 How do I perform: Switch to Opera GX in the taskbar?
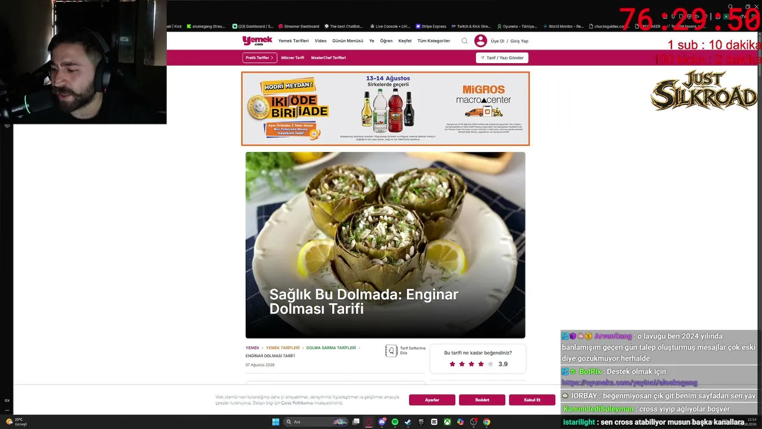tap(369, 422)
